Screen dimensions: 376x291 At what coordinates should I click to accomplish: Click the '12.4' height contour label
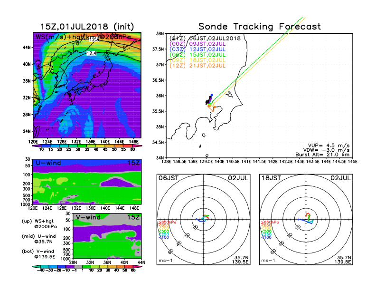tap(91, 53)
